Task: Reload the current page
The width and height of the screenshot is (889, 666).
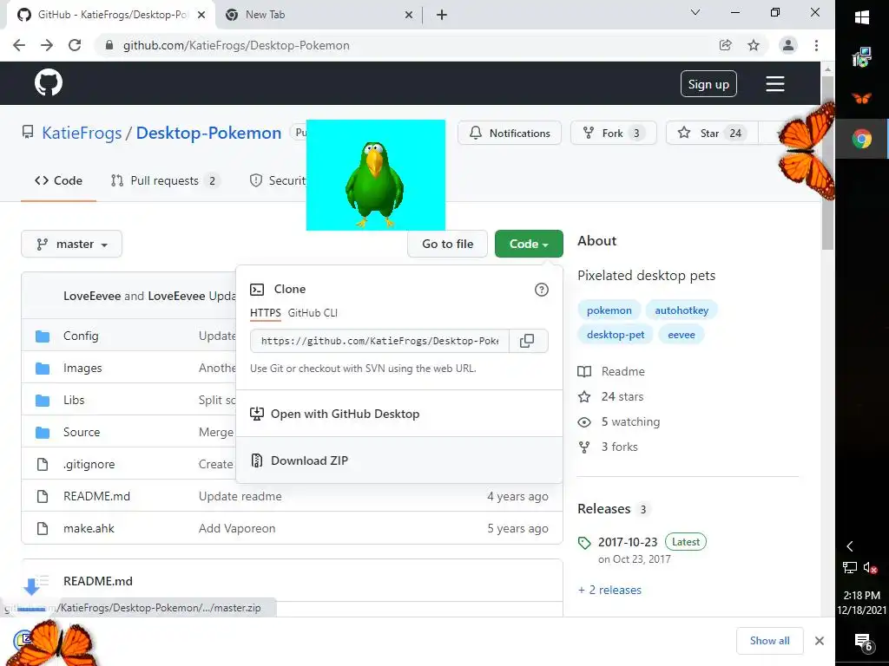Action: (x=75, y=45)
